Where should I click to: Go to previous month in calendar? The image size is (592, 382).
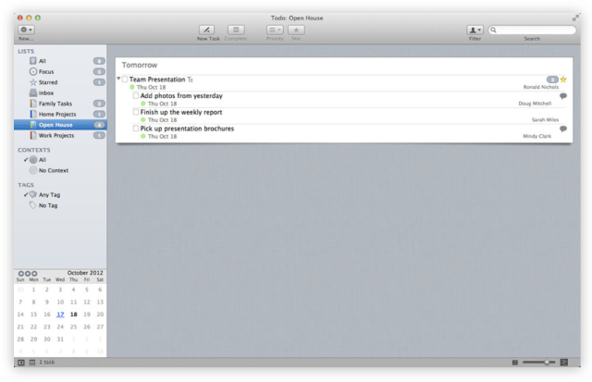pyautogui.click(x=21, y=274)
